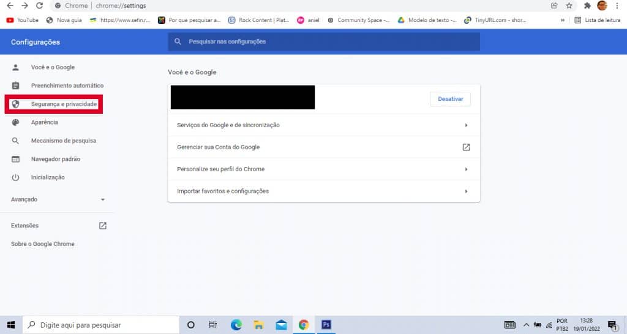Open the notification center icon

click(612, 325)
